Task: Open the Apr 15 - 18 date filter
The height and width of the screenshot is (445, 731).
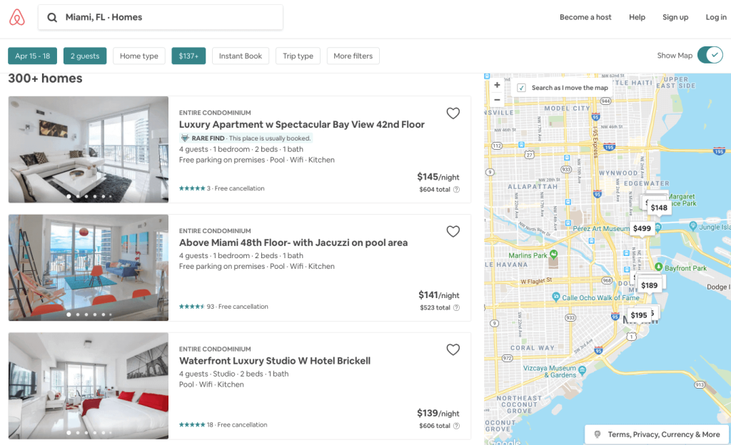Action: click(32, 56)
